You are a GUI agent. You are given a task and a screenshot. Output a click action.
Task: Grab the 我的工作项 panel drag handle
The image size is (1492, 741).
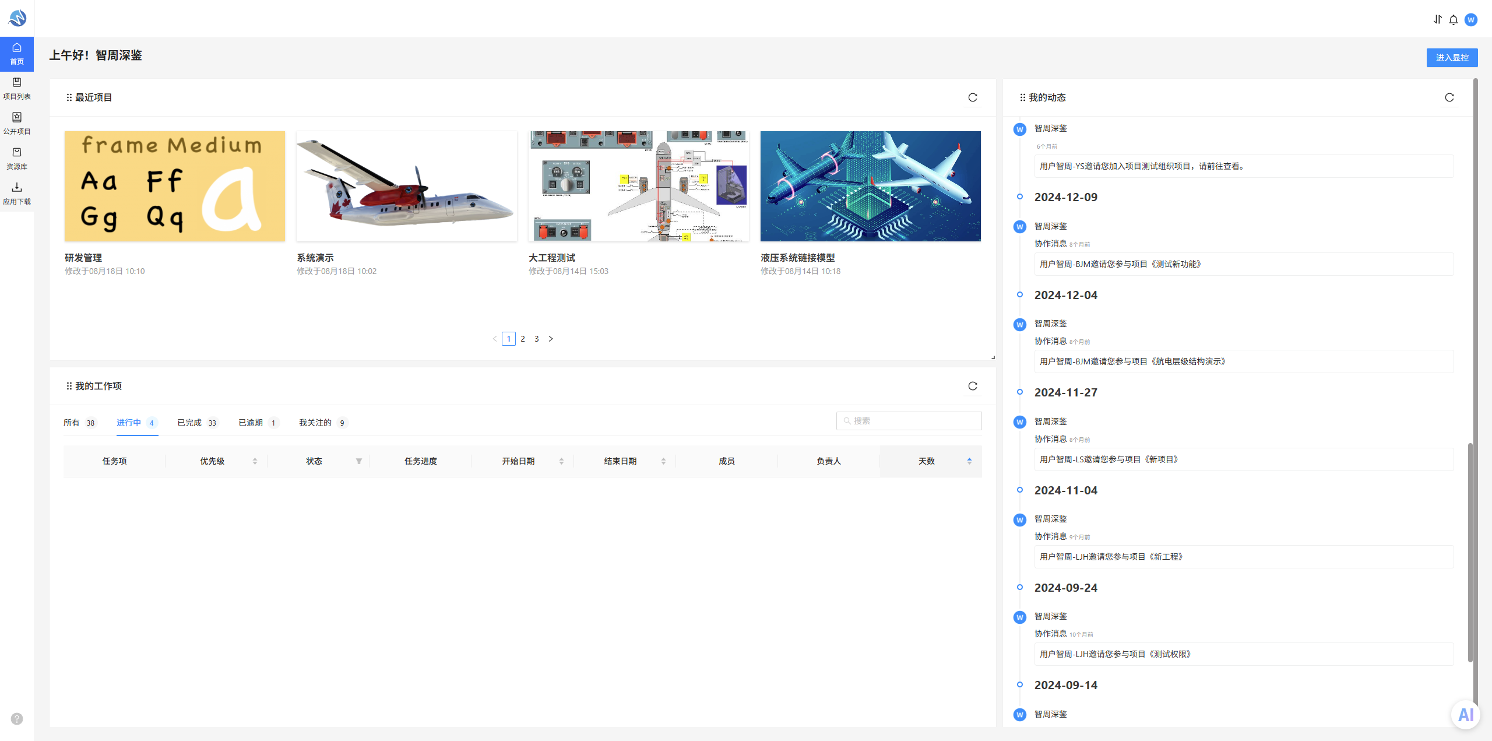click(x=69, y=386)
